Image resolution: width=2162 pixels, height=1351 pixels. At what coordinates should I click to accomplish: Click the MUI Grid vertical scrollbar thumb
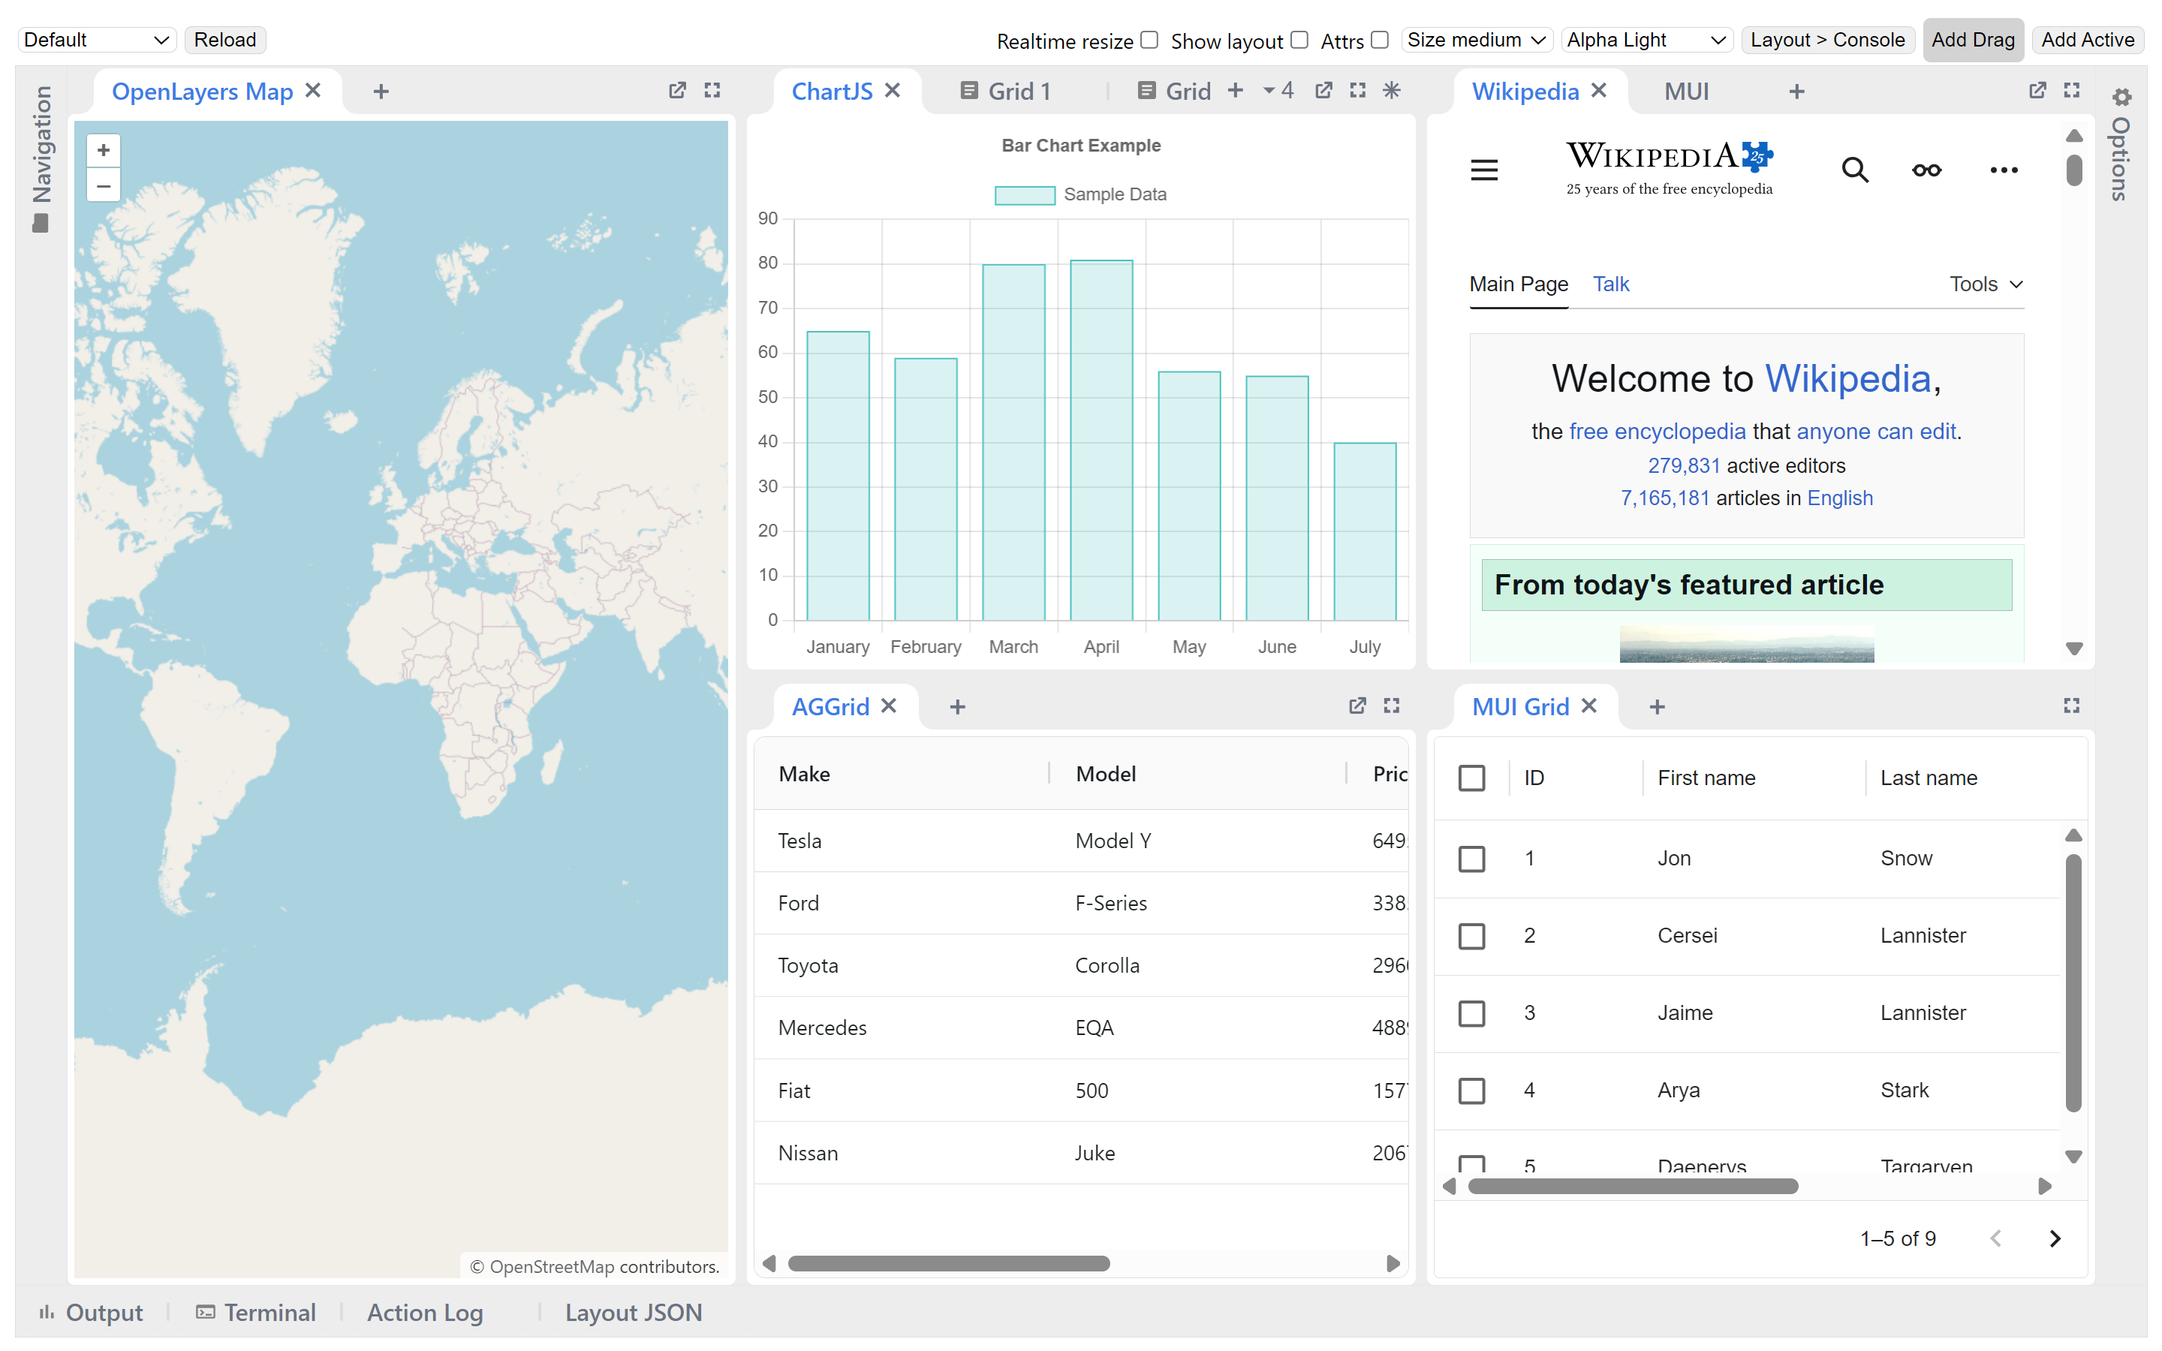coord(2073,984)
